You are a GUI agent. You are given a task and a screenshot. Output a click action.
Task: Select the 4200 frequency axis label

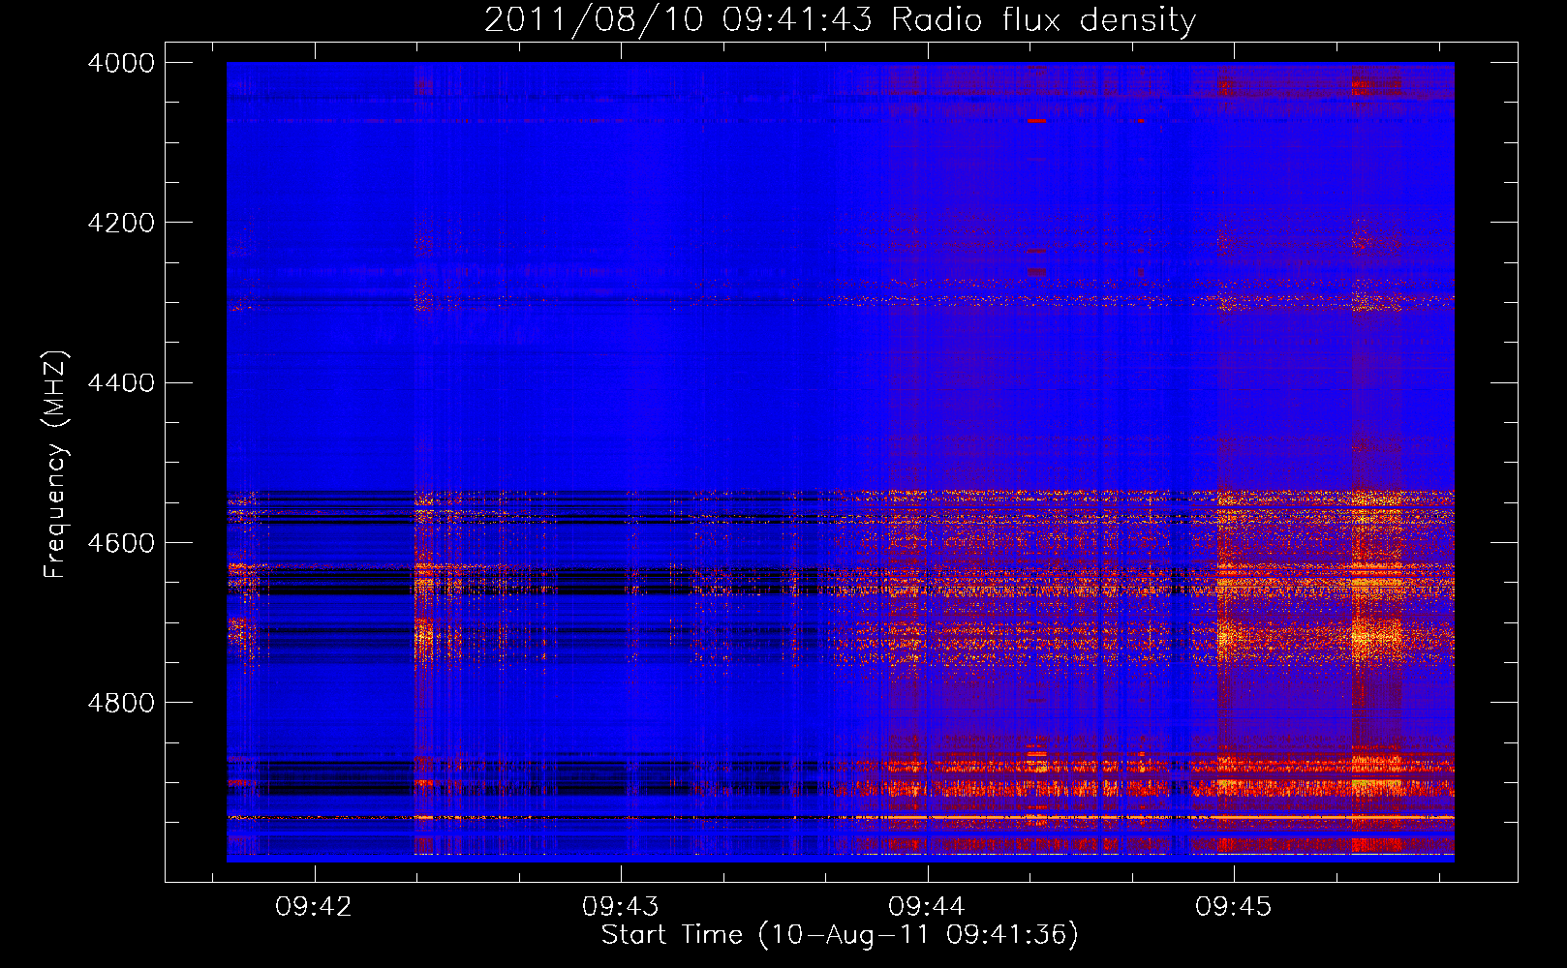[120, 223]
